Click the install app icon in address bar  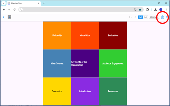point(135,10)
